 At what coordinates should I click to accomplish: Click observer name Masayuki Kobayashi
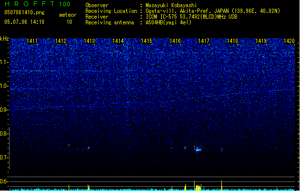click(171, 5)
